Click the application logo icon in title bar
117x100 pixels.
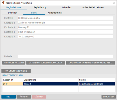(x=3, y=3)
